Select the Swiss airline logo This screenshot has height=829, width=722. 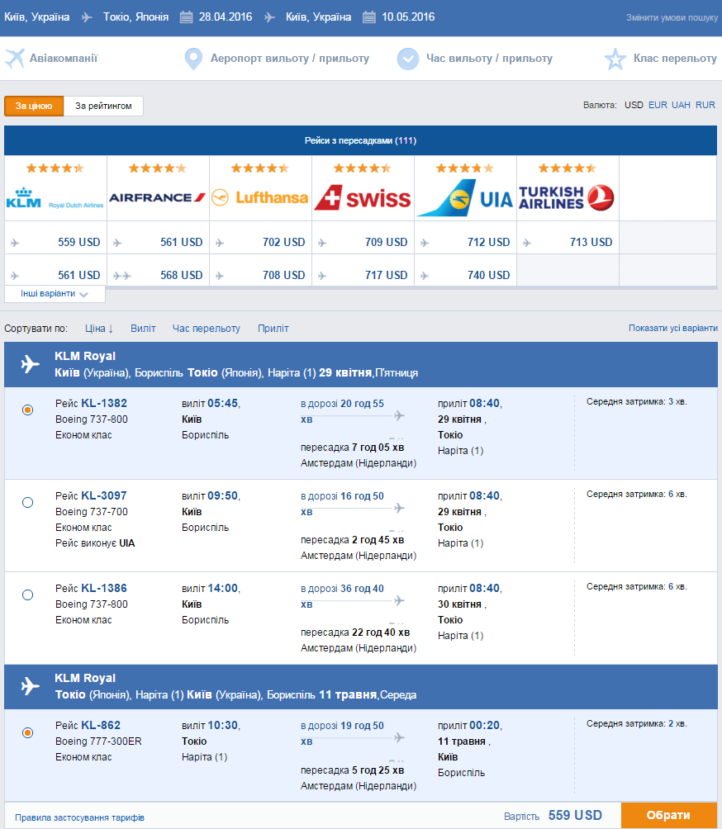363,197
